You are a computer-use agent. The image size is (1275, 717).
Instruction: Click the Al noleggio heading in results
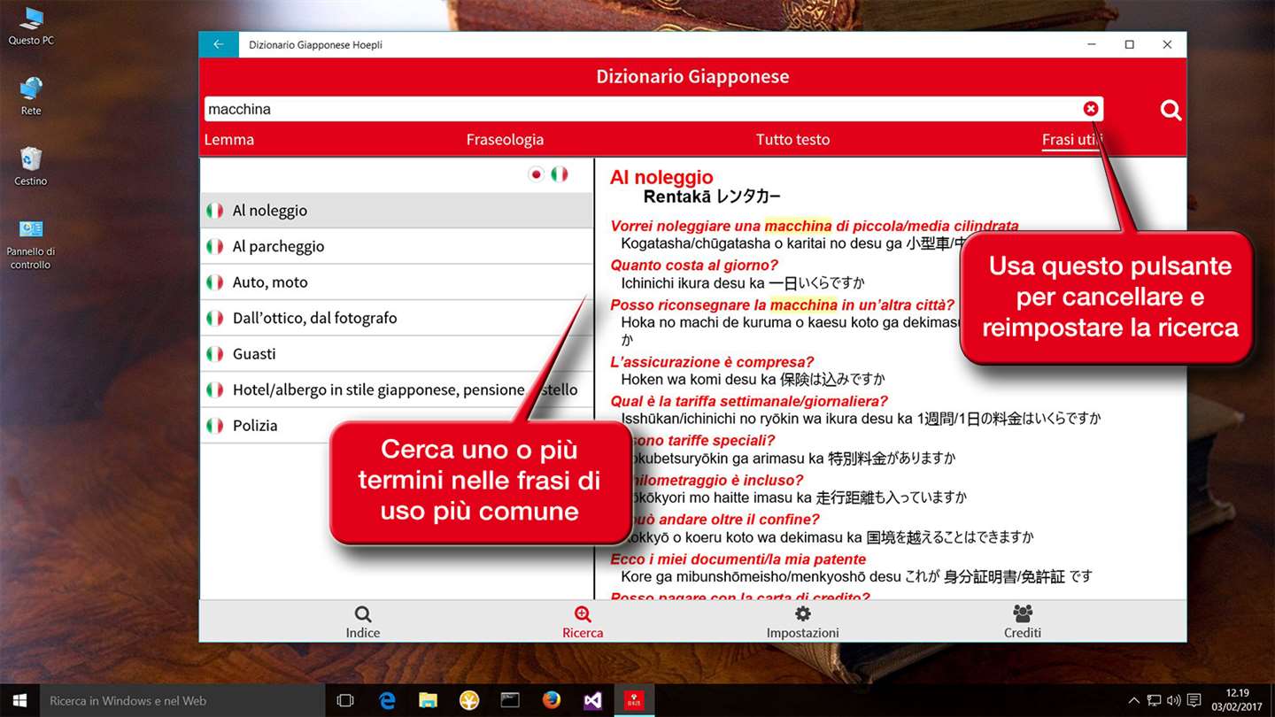pyautogui.click(x=661, y=177)
